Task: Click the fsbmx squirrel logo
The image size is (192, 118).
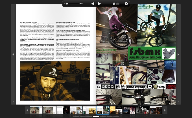Action: click(x=169, y=53)
